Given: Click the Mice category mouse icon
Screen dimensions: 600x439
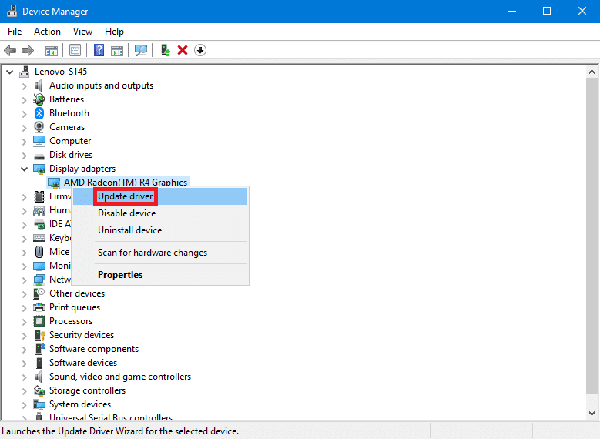Looking at the screenshot, I should click(x=39, y=252).
